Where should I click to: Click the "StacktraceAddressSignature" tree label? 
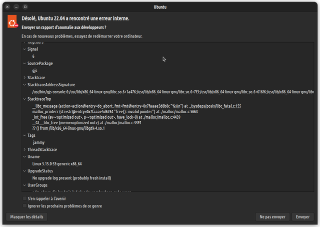(x=51, y=85)
